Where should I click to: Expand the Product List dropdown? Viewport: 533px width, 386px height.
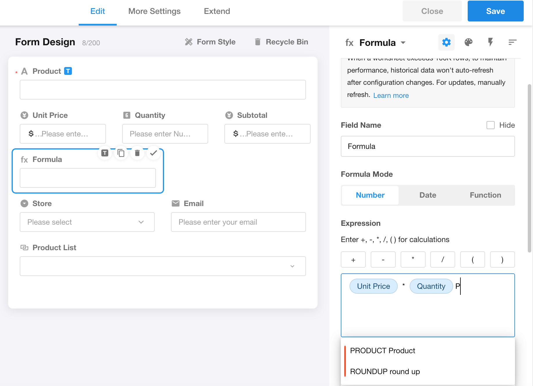163,266
